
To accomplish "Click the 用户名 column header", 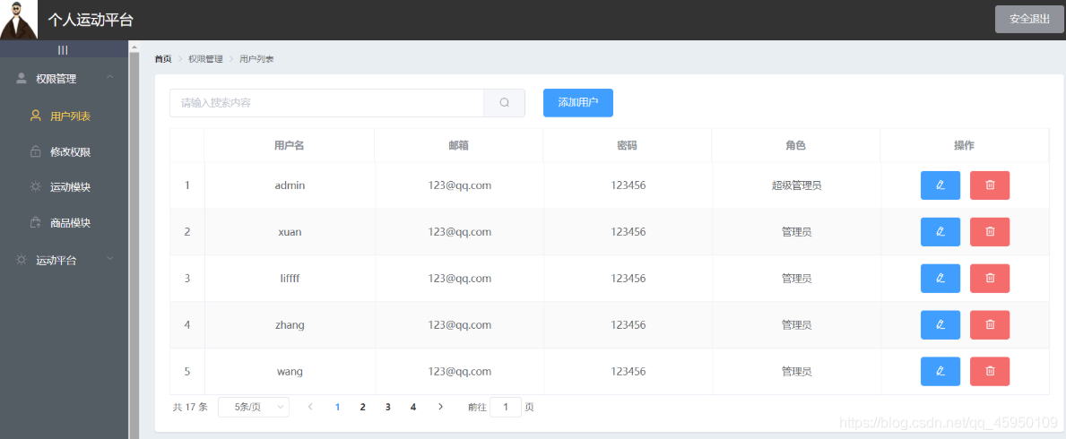I will (289, 145).
